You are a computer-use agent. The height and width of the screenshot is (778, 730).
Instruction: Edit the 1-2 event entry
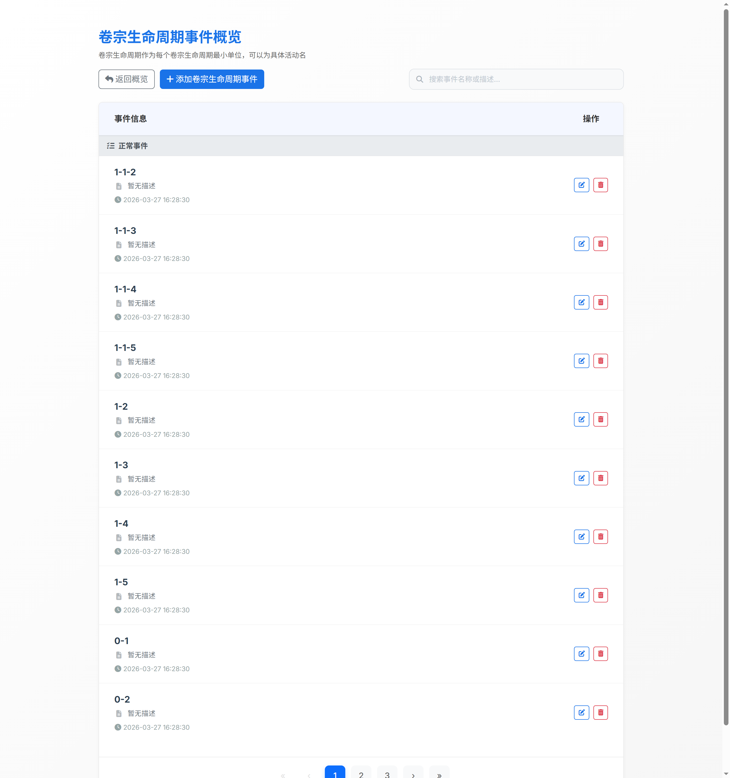click(581, 419)
